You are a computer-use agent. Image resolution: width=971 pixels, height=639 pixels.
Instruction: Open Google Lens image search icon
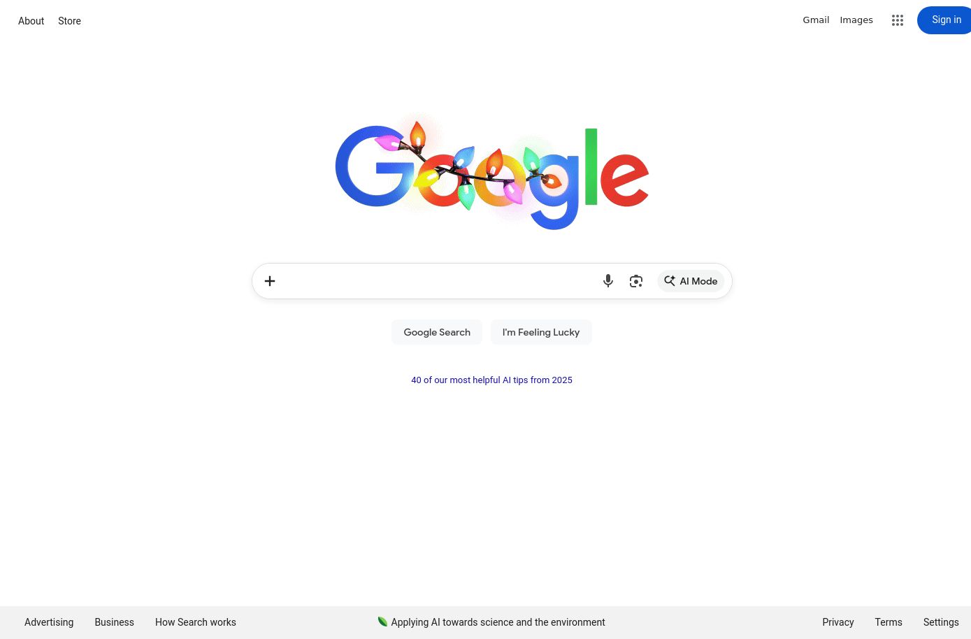[636, 281]
